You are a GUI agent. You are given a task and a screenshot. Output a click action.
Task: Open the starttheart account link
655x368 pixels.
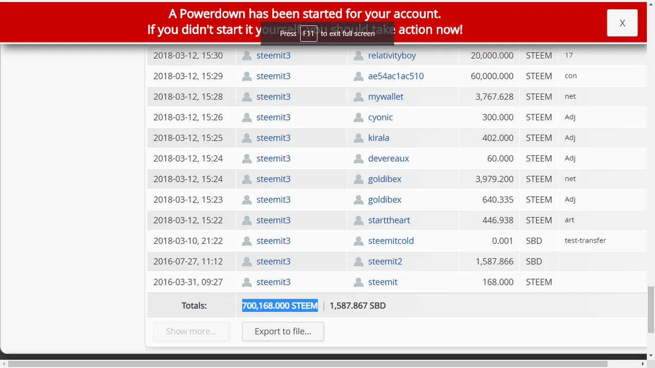[x=389, y=220]
